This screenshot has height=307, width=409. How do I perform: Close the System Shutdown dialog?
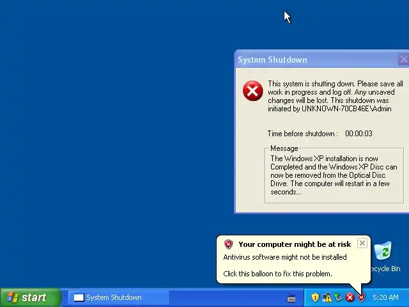403,59
